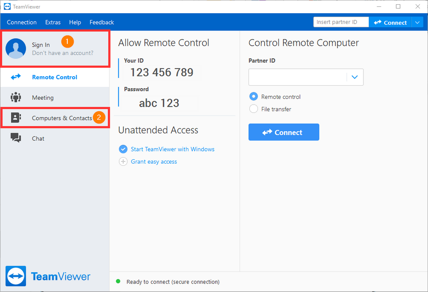Click the Computers & Contacts address book icon

pyautogui.click(x=16, y=118)
